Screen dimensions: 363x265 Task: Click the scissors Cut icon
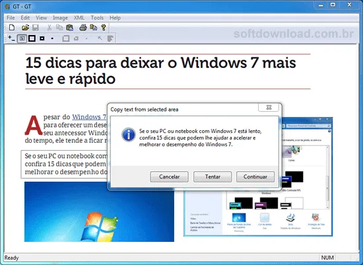pos(49,28)
